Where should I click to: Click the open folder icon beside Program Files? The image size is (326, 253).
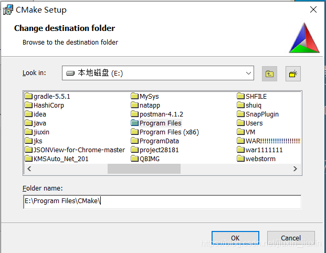(x=135, y=123)
